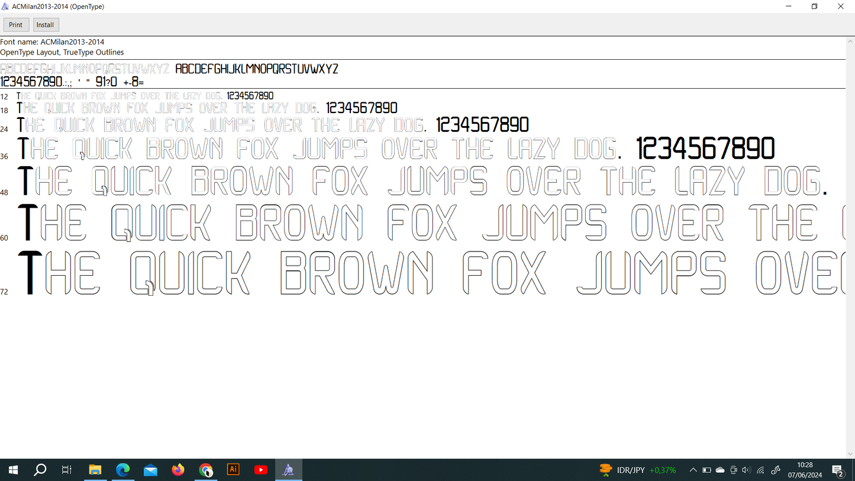
Task: Open the Mail app
Action: coord(150,470)
